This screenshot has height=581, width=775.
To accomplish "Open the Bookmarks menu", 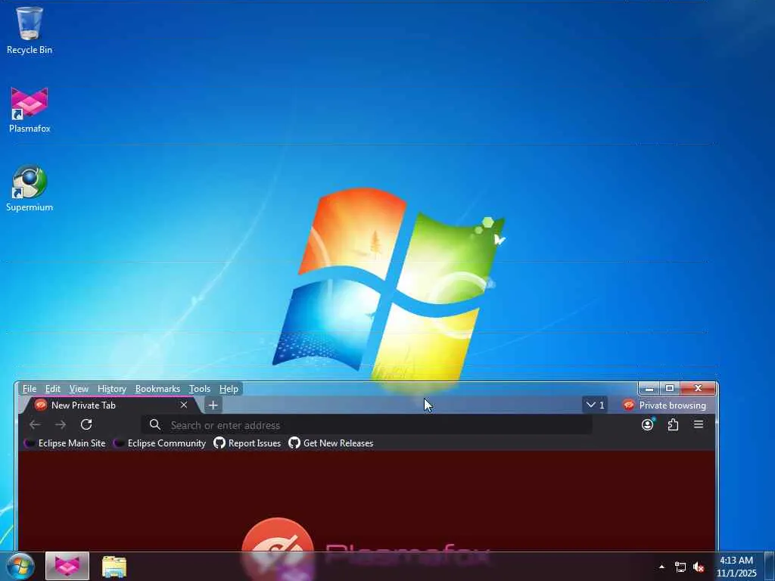I will coord(157,389).
